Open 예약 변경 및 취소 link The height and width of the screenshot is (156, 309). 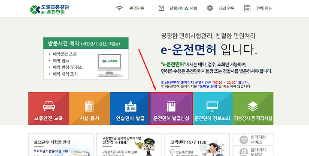tap(68, 67)
